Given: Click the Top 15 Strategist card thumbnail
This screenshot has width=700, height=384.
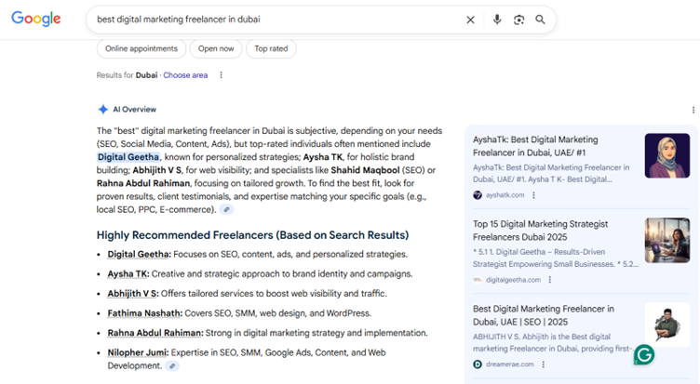Looking at the screenshot, I should coord(667,241).
